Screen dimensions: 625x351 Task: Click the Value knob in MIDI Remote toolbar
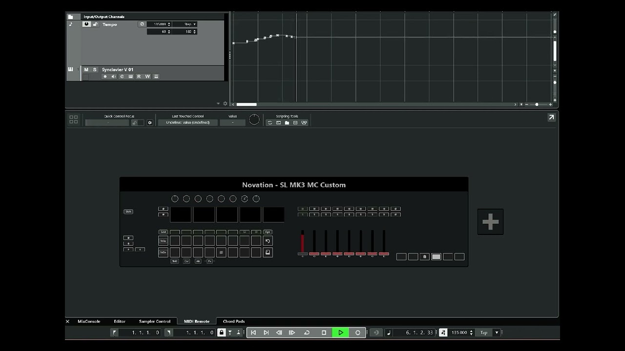click(254, 119)
